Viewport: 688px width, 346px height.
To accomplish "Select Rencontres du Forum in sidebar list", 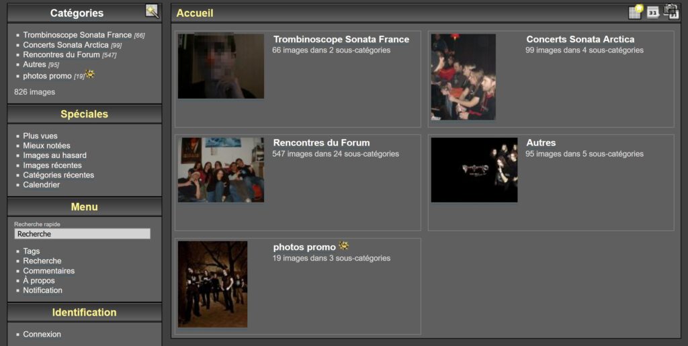I will click(x=61, y=54).
